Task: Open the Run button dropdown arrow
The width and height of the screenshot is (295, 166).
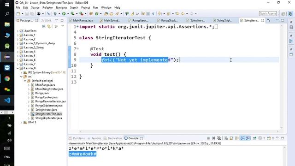Action: click(68, 13)
